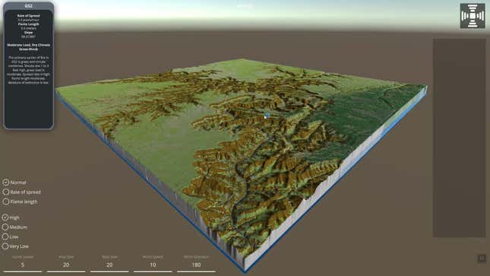
Task: Click the Wind Direction slider showing 180
Action: pos(196,271)
